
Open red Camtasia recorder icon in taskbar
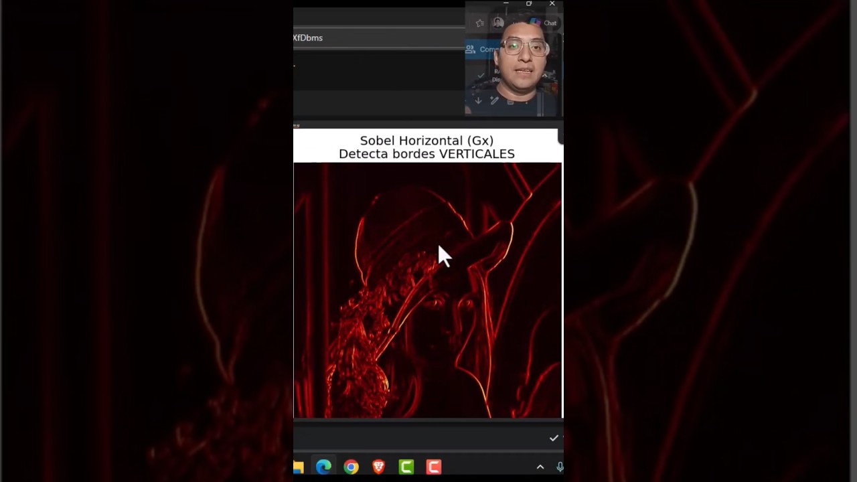pos(434,467)
